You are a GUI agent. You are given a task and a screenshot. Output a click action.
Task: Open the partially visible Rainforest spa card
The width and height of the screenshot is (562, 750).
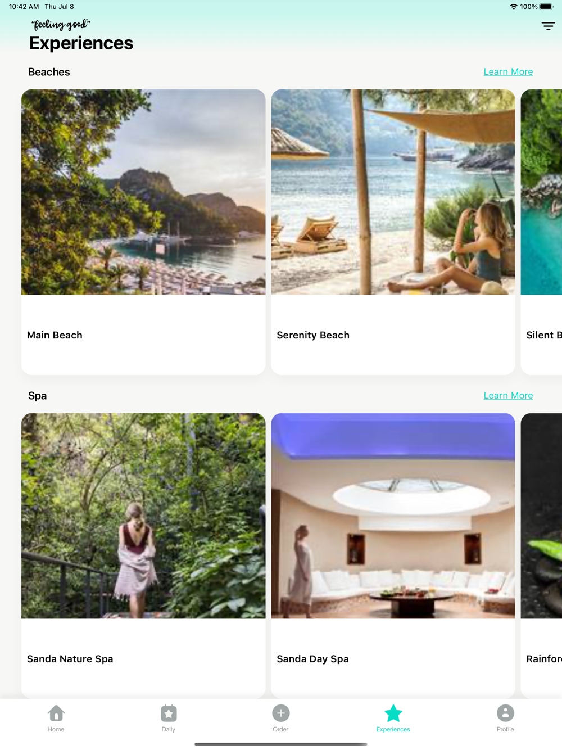tap(541, 555)
